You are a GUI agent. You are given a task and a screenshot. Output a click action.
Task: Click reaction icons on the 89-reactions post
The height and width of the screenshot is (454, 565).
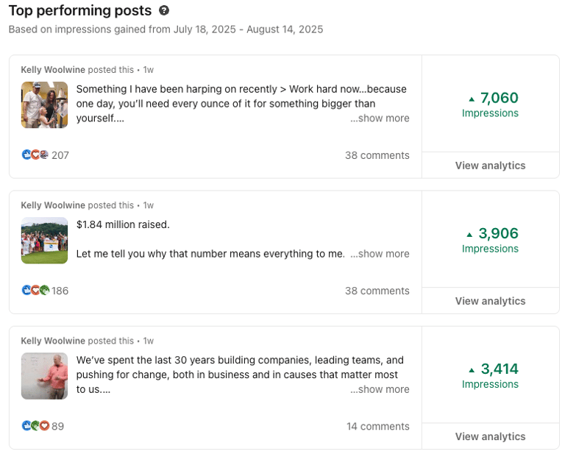35,426
